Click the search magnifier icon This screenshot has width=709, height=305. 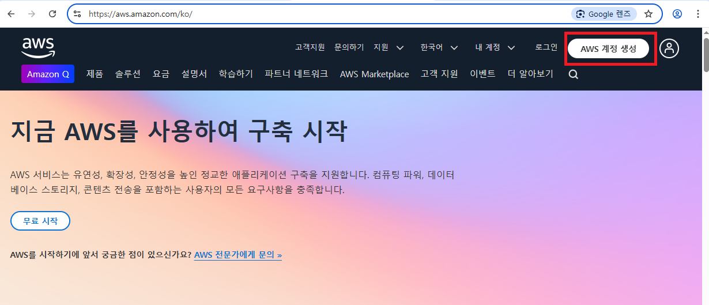click(573, 74)
